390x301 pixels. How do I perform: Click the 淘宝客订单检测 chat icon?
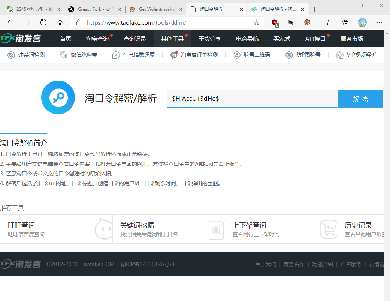pyautogui.click(x=174, y=55)
